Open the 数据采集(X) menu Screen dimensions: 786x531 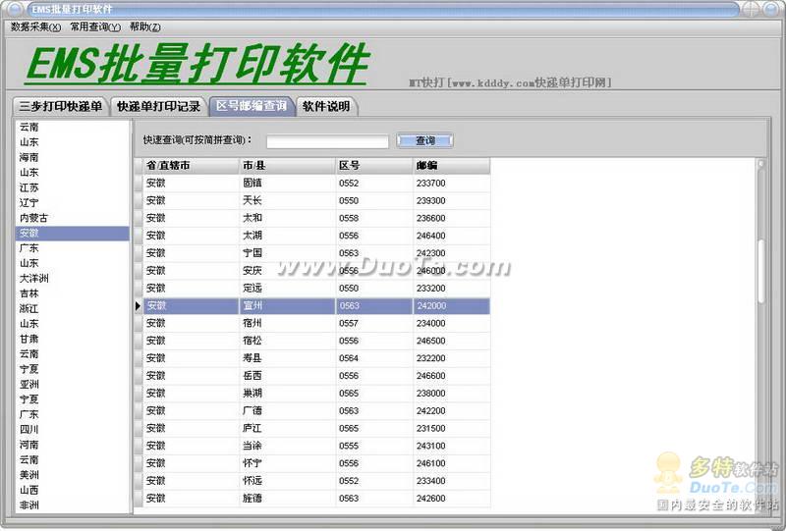click(x=35, y=27)
